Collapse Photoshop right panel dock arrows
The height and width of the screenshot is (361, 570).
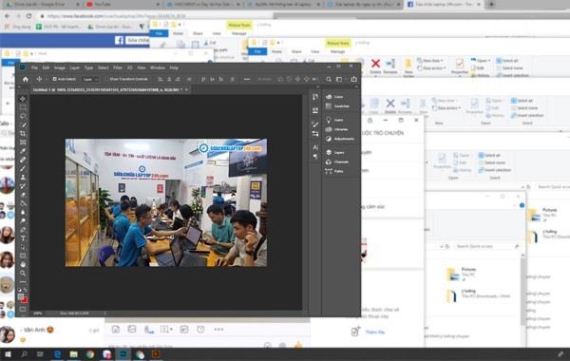pos(356,86)
